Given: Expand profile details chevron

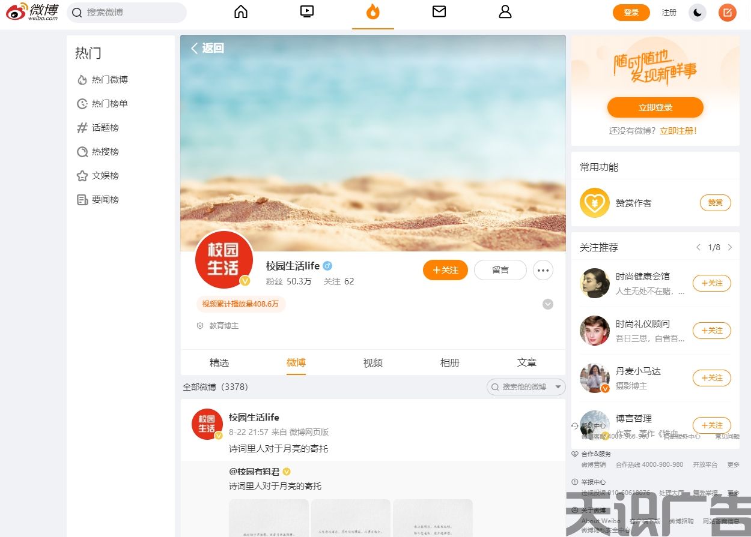Looking at the screenshot, I should [x=548, y=304].
